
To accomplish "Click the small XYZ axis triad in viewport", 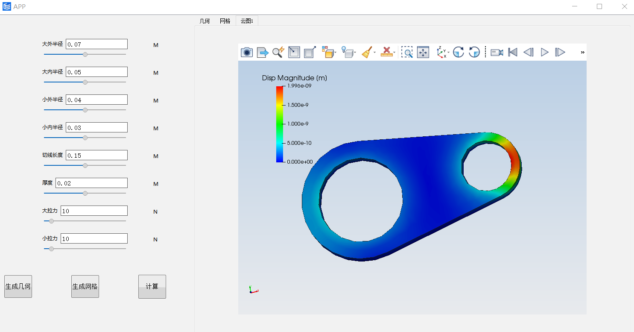I will [253, 290].
